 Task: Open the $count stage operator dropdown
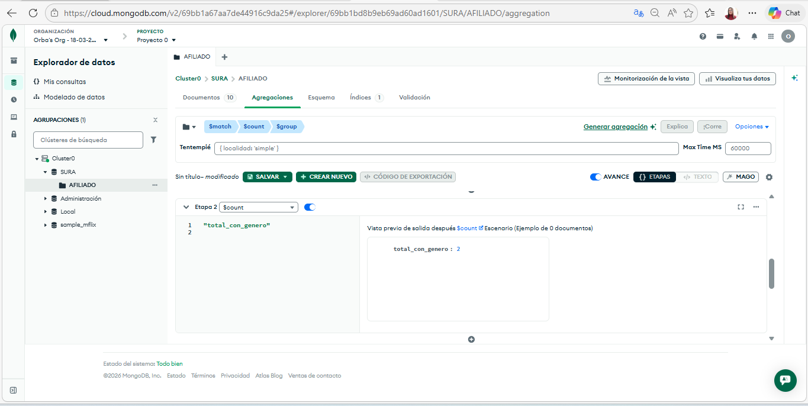tap(259, 207)
